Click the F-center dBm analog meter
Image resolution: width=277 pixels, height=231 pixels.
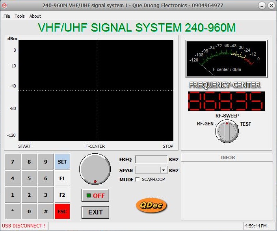pyautogui.click(x=227, y=59)
